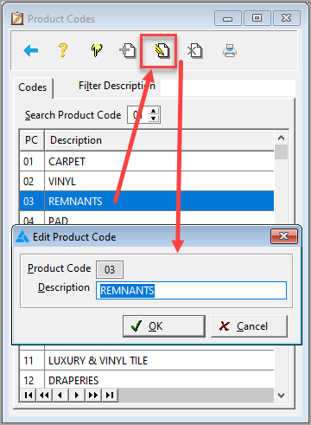Select the LUXURY & VINYL TILE row
Viewport: 311px width, 425px height.
(147, 360)
